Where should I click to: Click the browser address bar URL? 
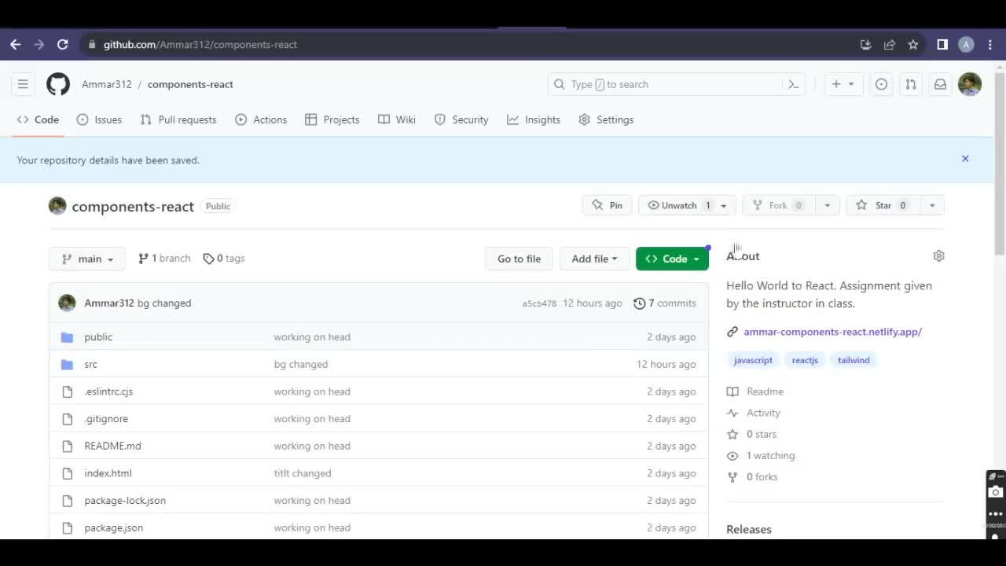coord(200,45)
